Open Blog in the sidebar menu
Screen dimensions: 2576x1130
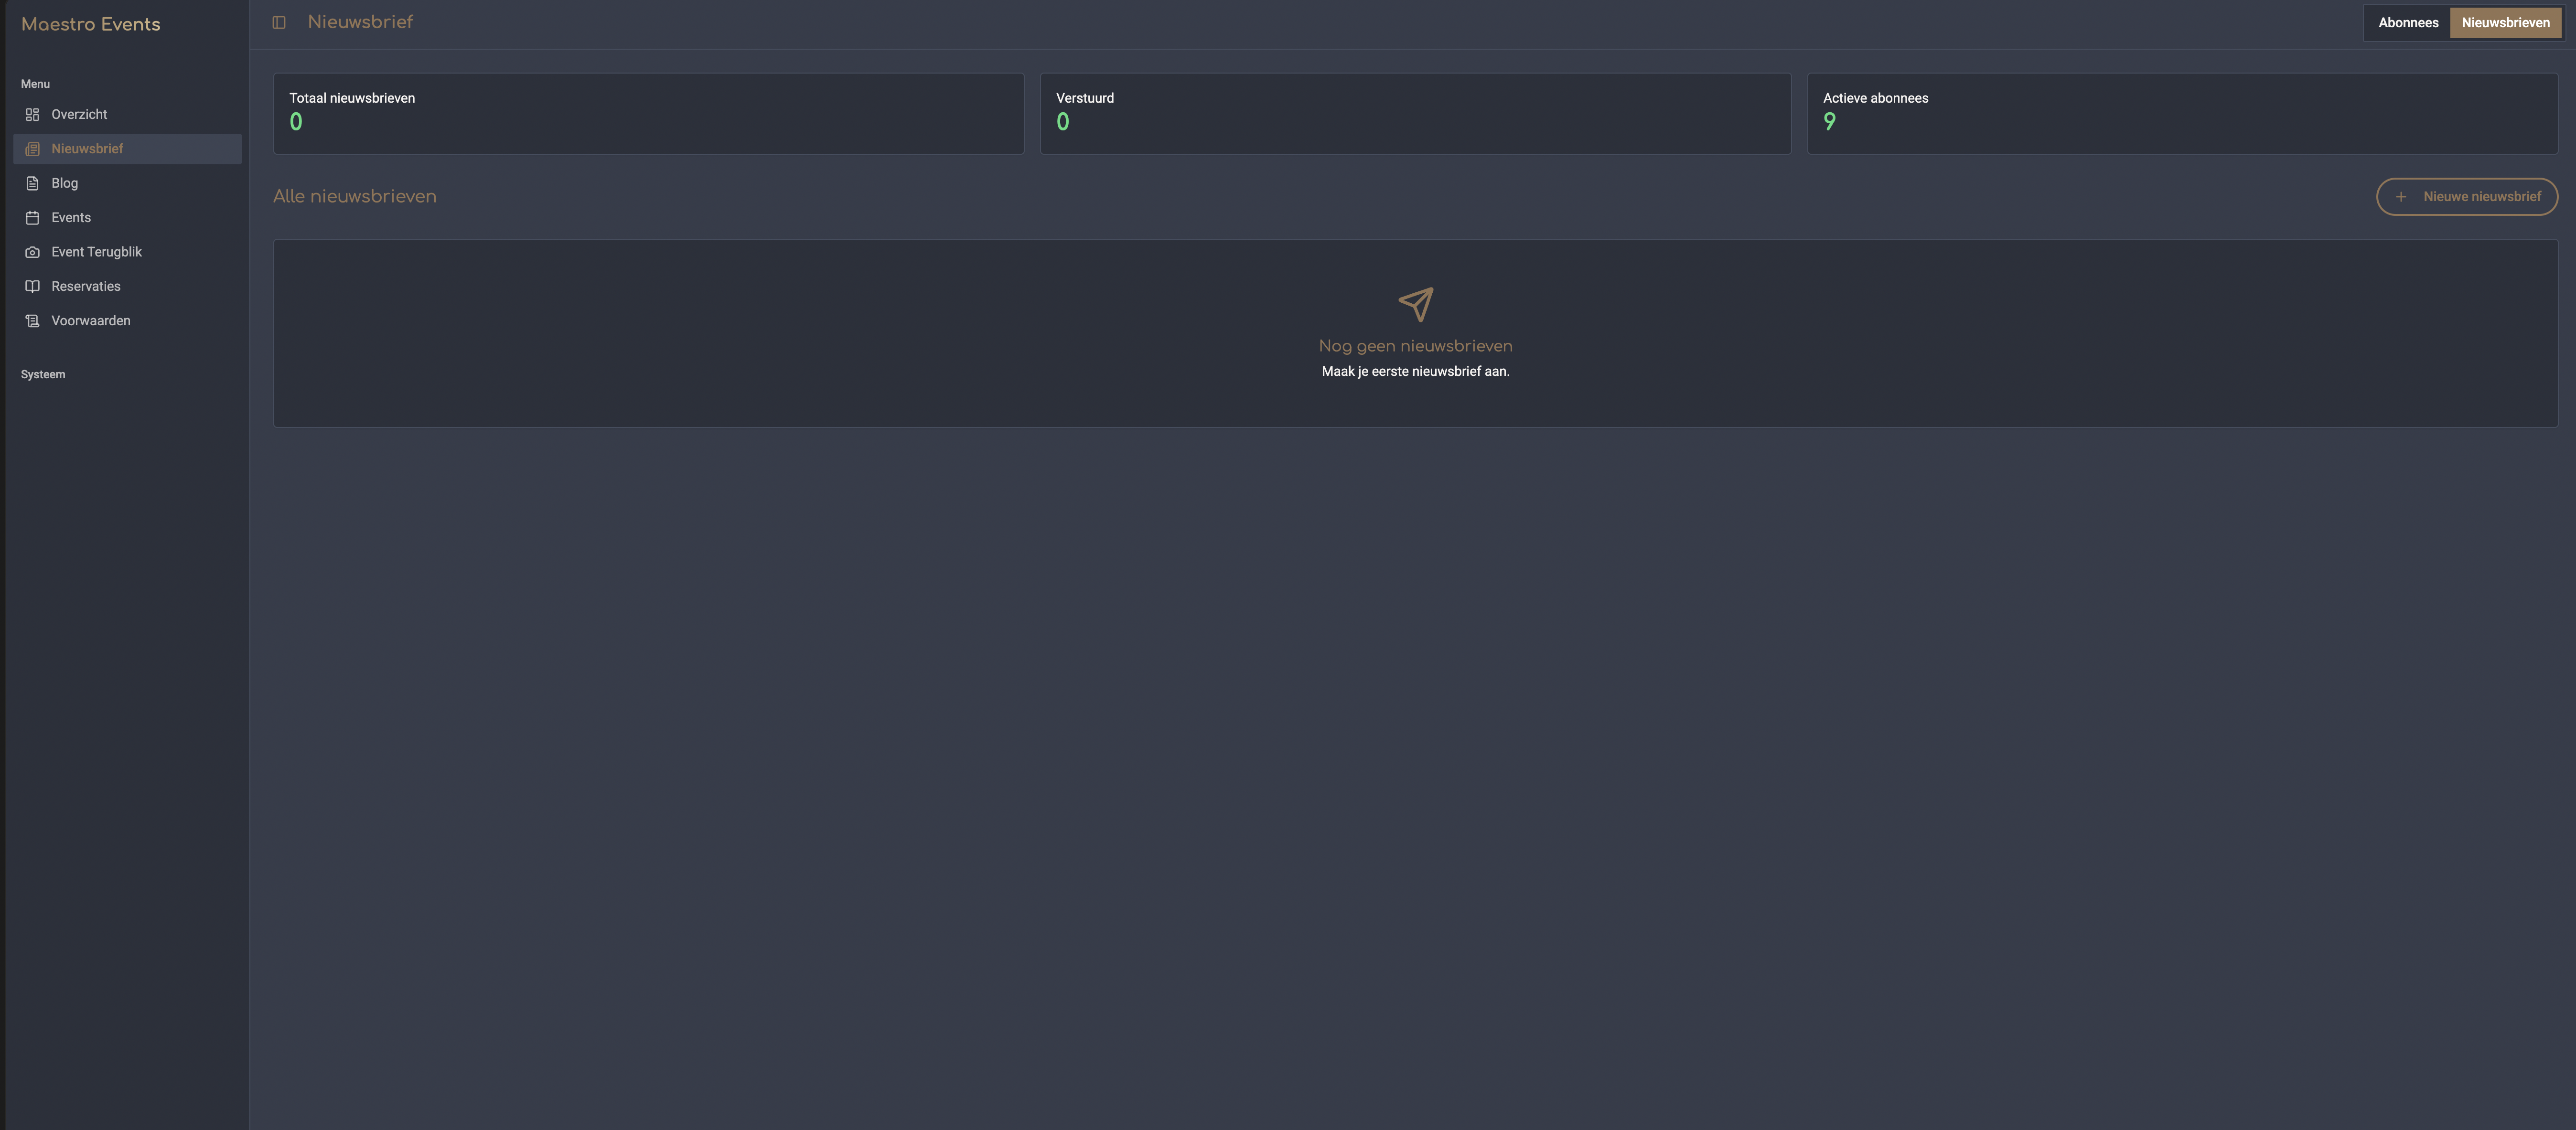[128, 184]
